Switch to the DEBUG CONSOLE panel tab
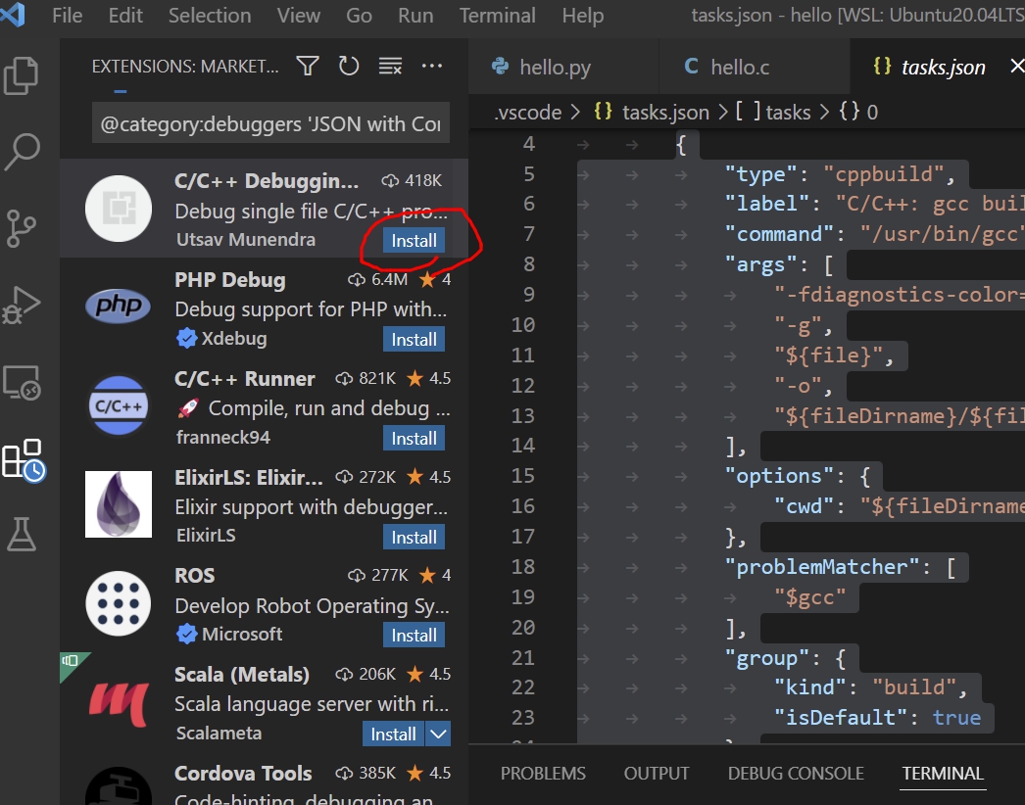 click(x=796, y=773)
